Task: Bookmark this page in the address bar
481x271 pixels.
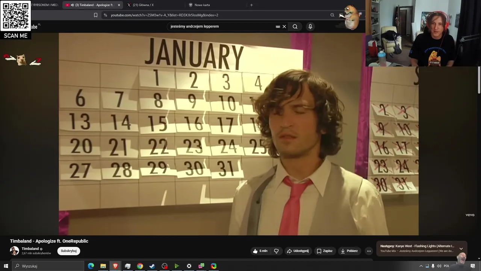Action: (95, 15)
